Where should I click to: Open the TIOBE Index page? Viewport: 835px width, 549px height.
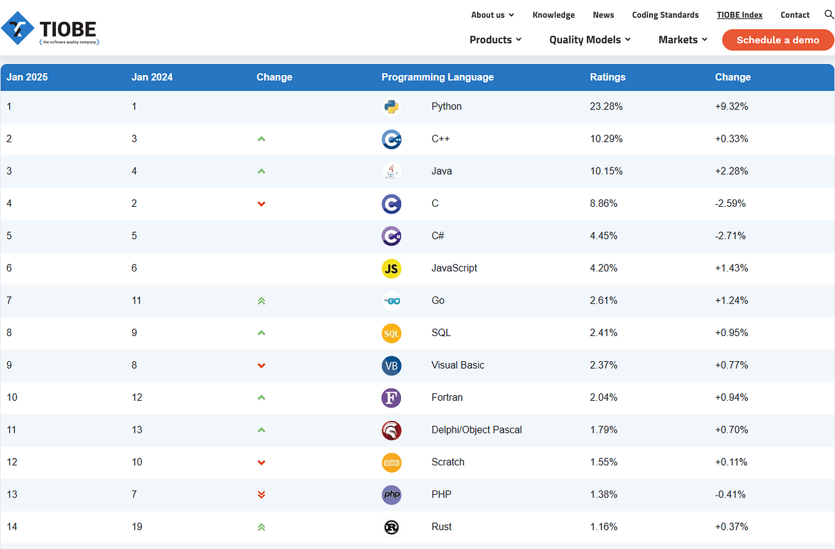pos(740,15)
